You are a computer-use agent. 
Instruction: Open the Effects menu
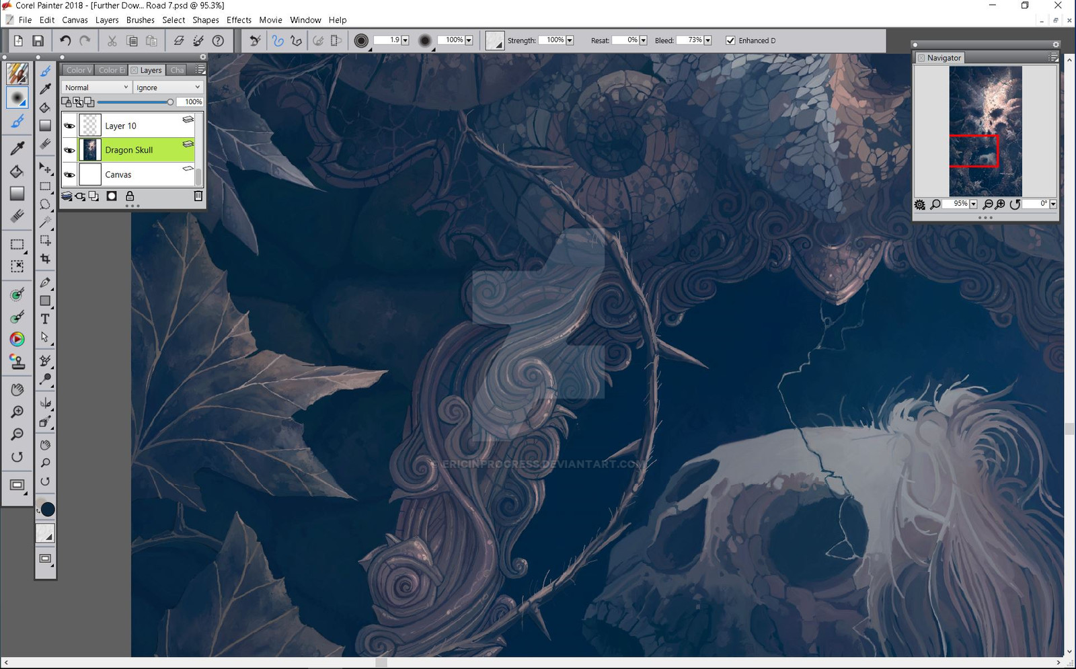pyautogui.click(x=239, y=20)
